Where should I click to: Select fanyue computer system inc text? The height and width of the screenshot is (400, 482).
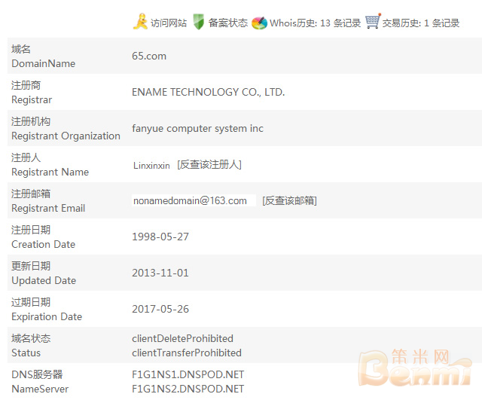(x=197, y=128)
